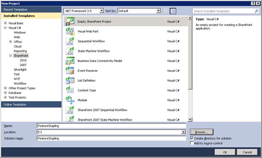Pick the State Machine Workflow icon
This screenshot has width=262, height=158.
point(70,51)
